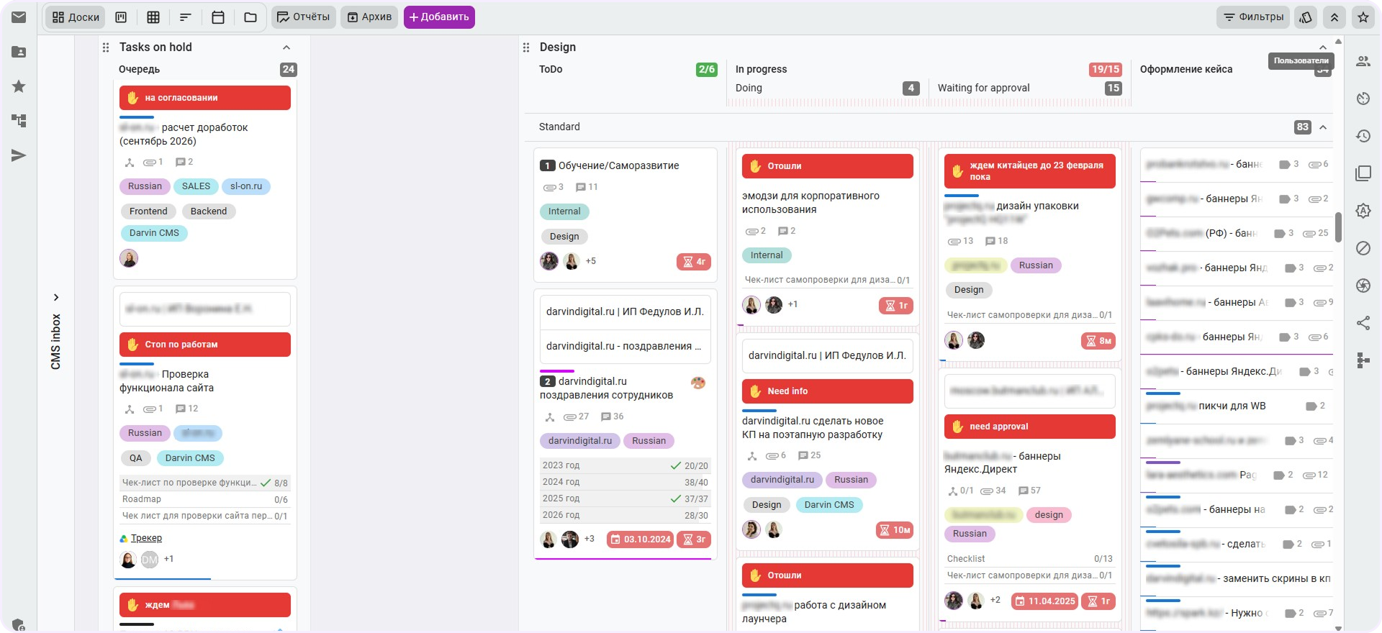Click the blocked circle icon in right sidebar

pyautogui.click(x=1363, y=248)
